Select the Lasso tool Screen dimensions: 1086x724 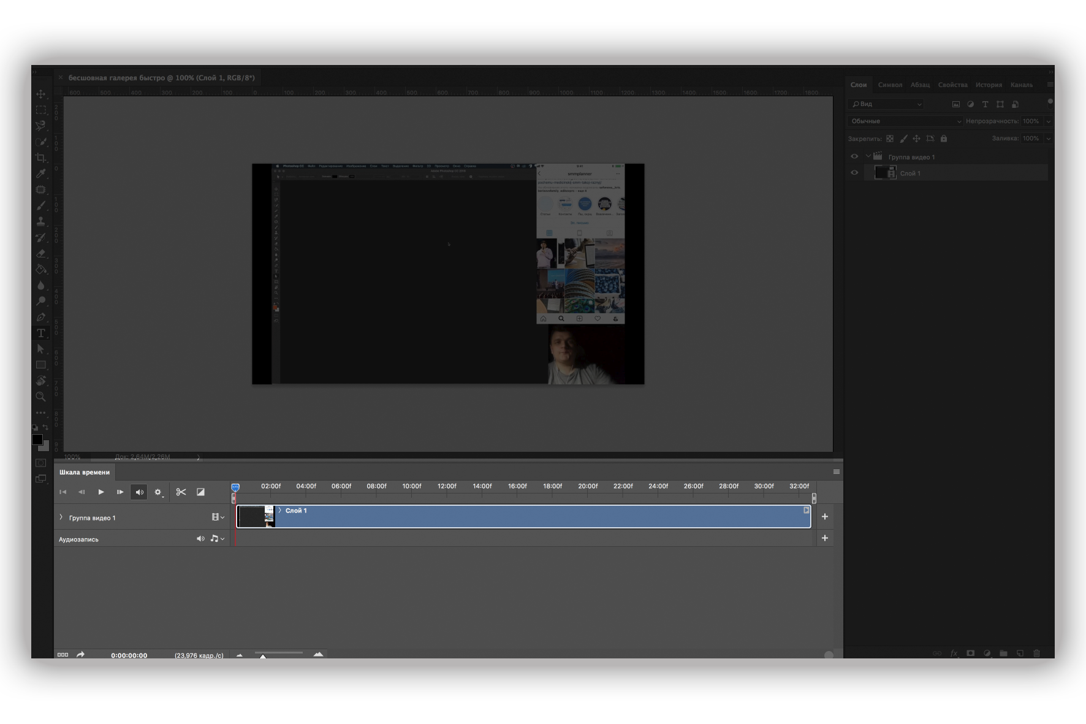click(x=41, y=126)
